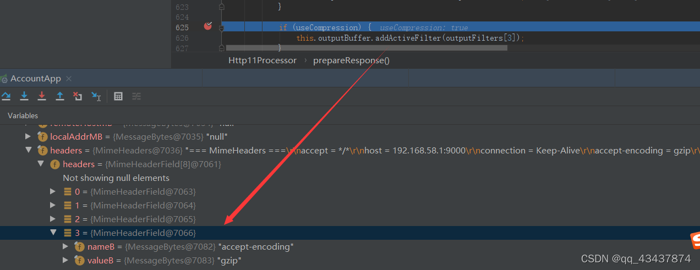Click the Drop Frame icon
Screen dimensions: 700x270
[x=78, y=96]
